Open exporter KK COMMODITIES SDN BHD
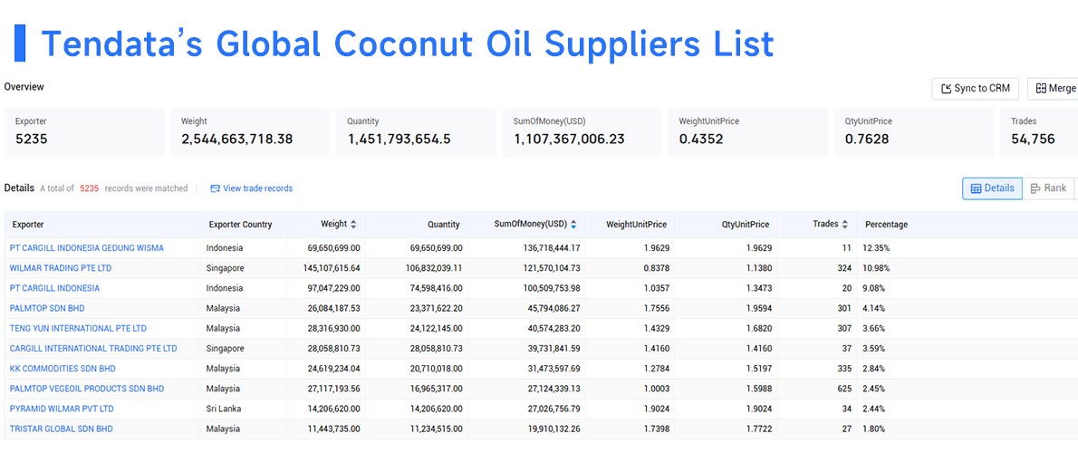 (63, 369)
